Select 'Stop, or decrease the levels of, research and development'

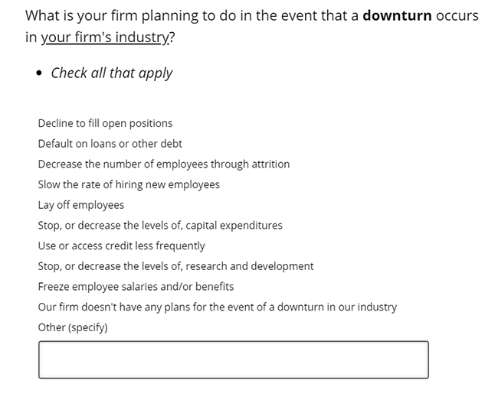[175, 266]
